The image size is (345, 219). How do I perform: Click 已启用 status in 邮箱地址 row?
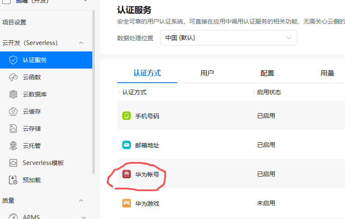266,145
